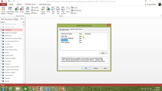Switch to File Data Source tab
Image resolution: width=162 pixels, height=91 pixels.
coord(64,30)
